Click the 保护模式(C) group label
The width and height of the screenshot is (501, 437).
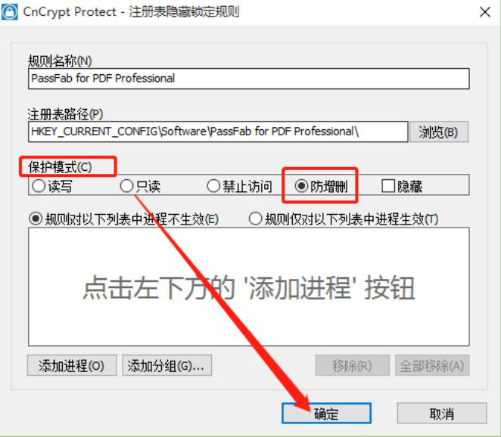(x=60, y=167)
